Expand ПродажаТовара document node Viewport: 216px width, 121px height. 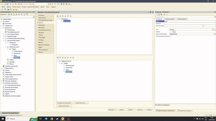point(4,36)
